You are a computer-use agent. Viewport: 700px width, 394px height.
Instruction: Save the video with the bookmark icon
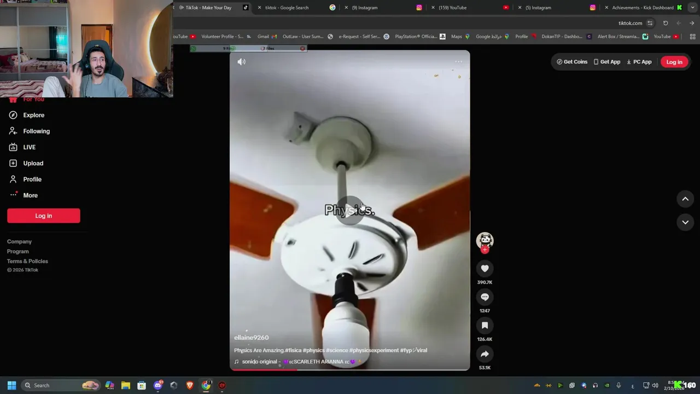pyautogui.click(x=485, y=325)
